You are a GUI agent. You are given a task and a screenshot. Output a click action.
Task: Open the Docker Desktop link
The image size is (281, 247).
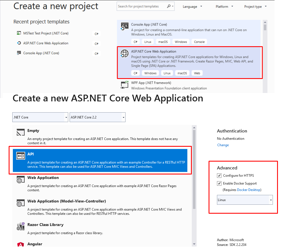[249, 190]
